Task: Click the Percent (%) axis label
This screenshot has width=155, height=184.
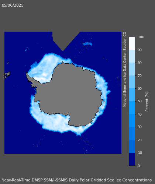Action: point(147,102)
